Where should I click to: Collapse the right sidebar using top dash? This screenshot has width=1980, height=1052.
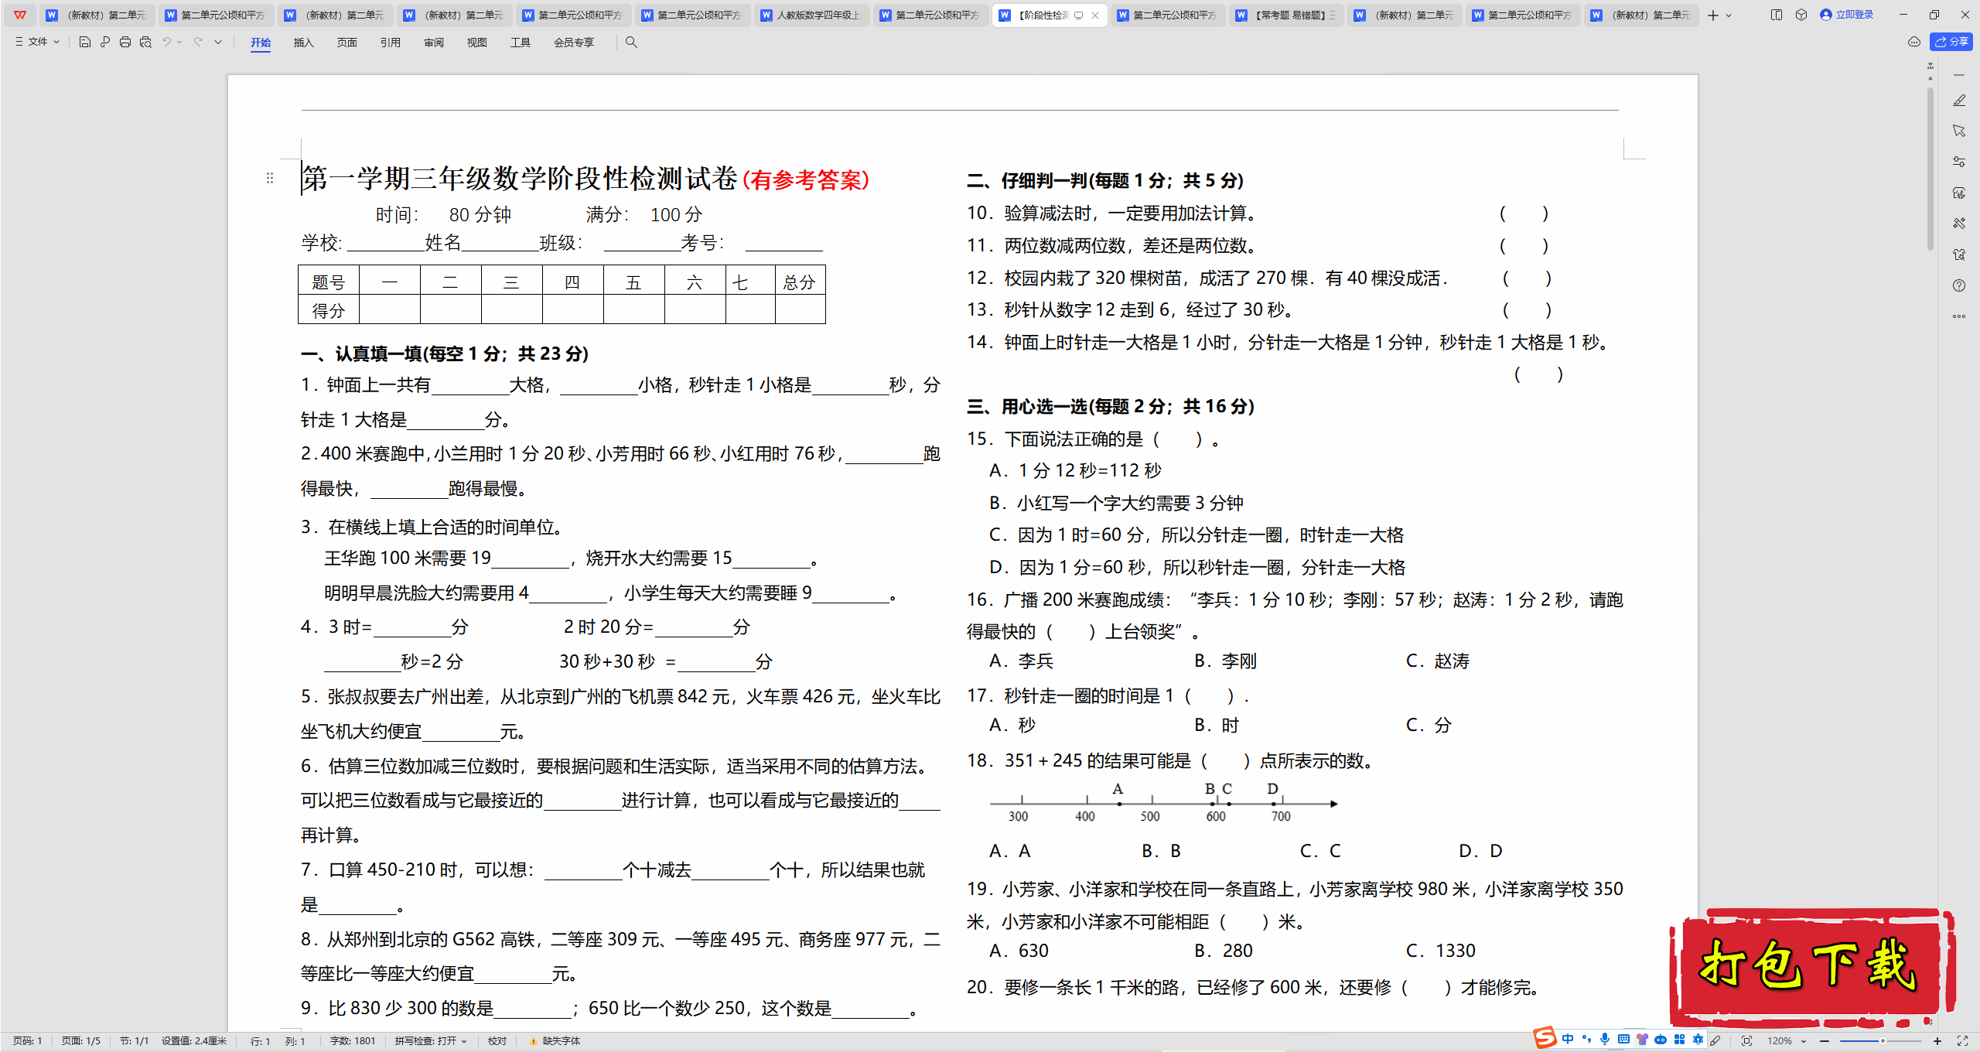pyautogui.click(x=1959, y=75)
